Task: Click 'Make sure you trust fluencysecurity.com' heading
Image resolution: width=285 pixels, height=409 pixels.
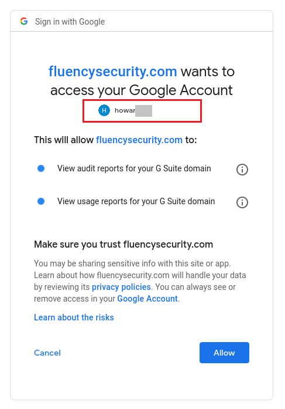Action: coord(123,245)
